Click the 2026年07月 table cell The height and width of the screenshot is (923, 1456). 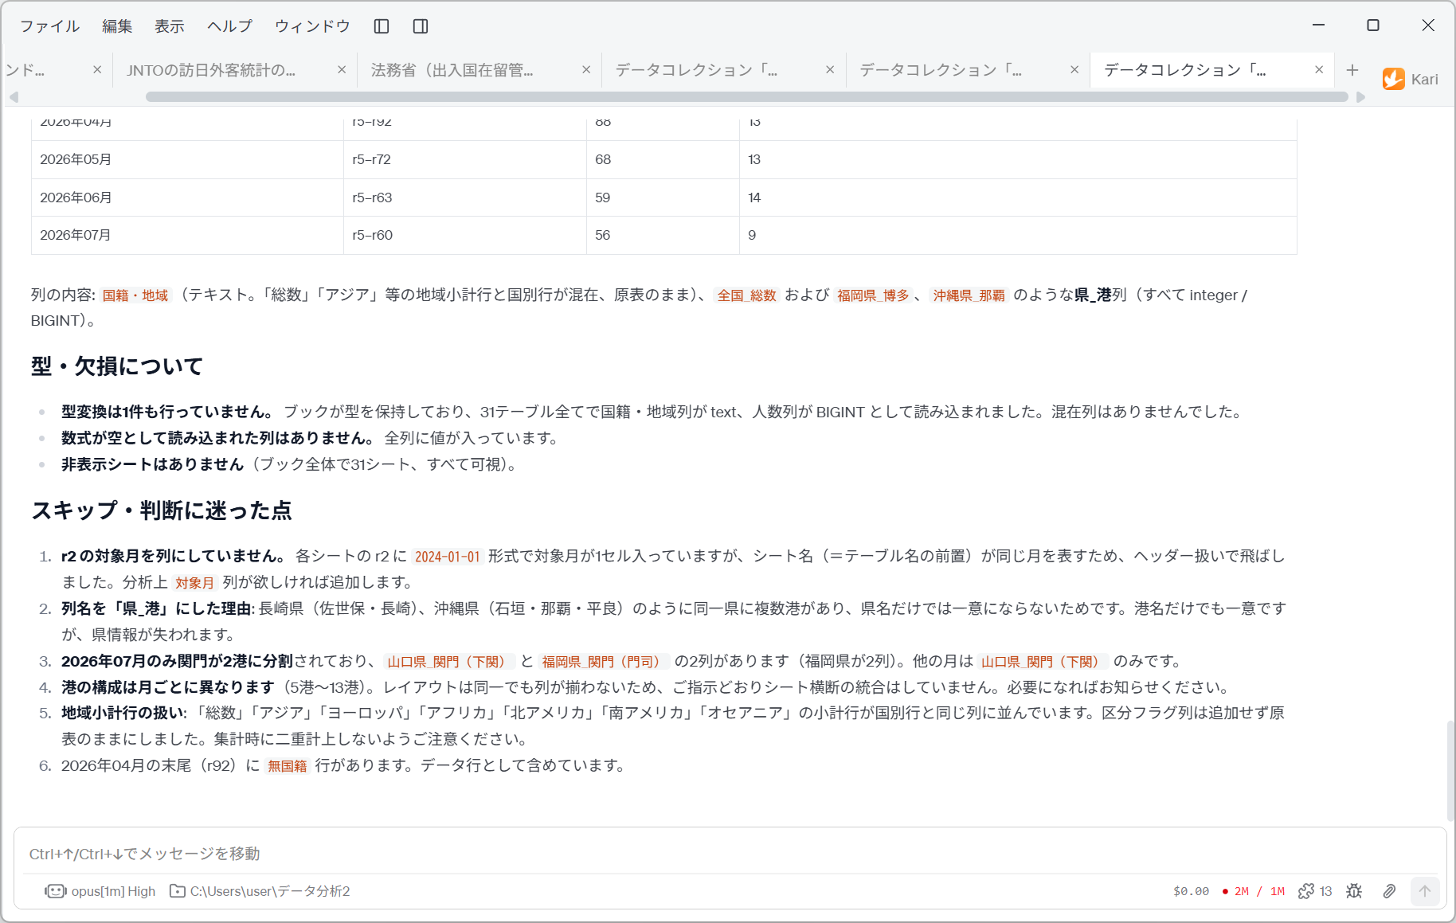[x=187, y=235]
